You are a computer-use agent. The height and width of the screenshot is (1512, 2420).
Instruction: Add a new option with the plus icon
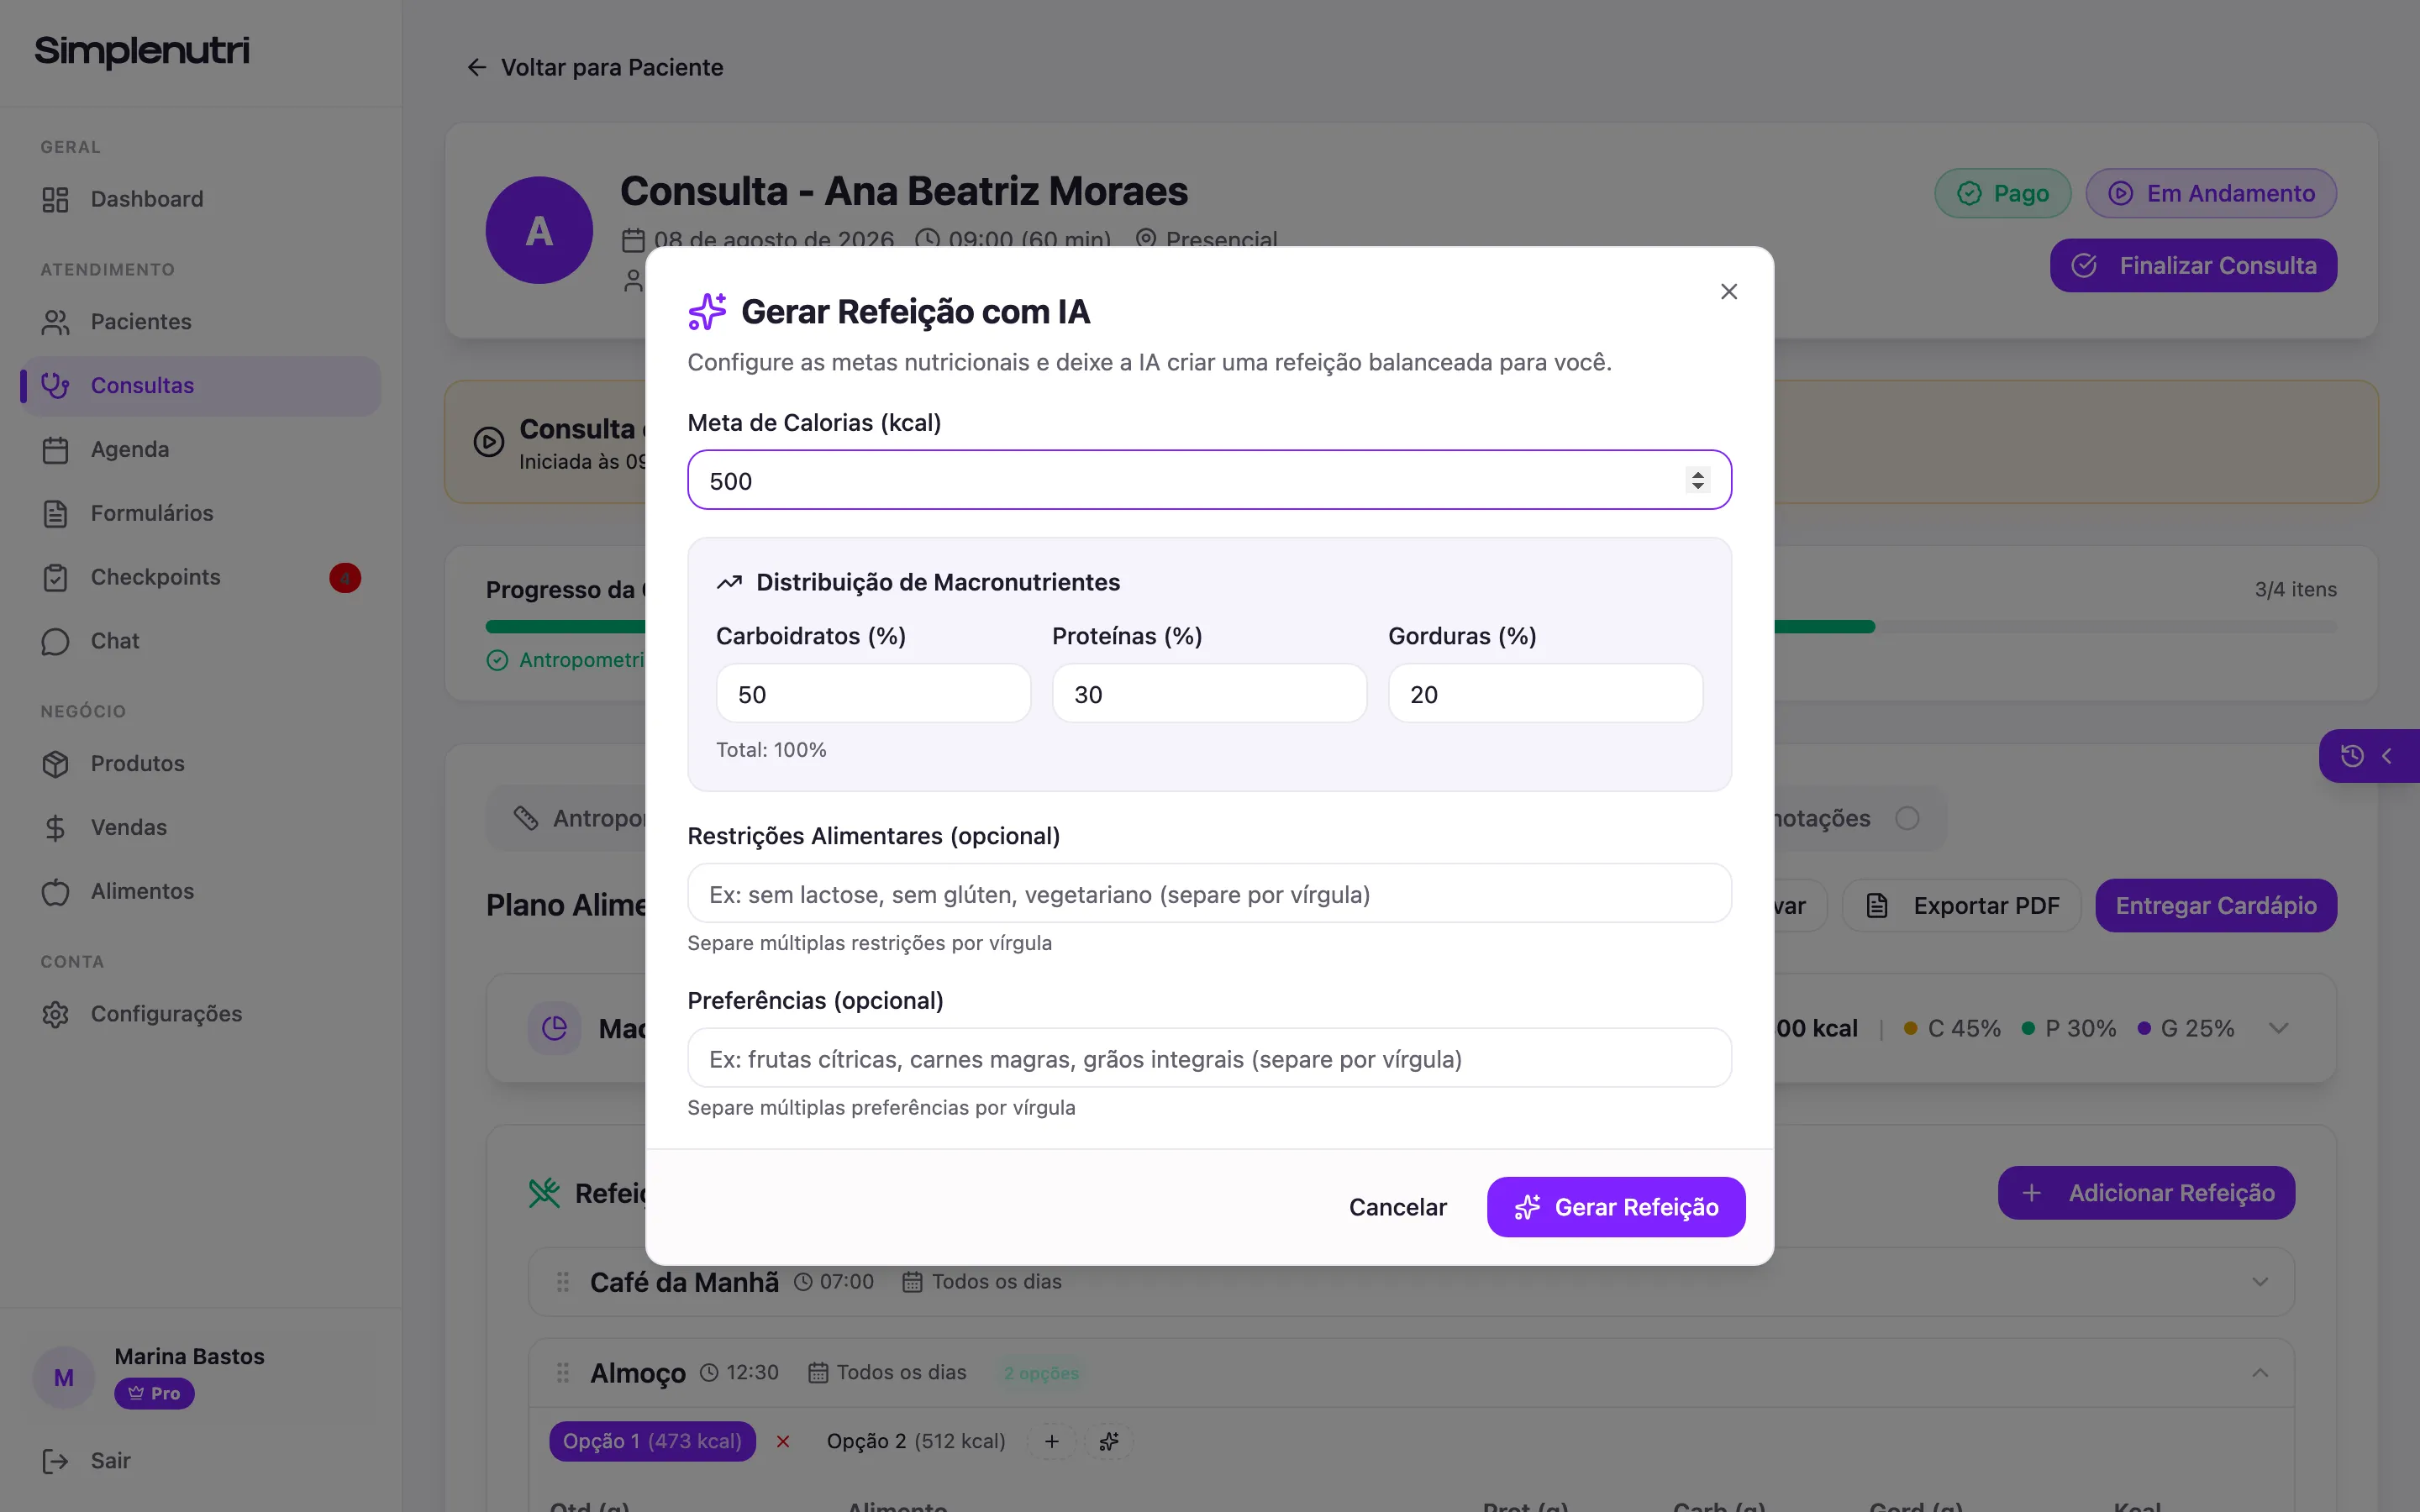click(1052, 1441)
